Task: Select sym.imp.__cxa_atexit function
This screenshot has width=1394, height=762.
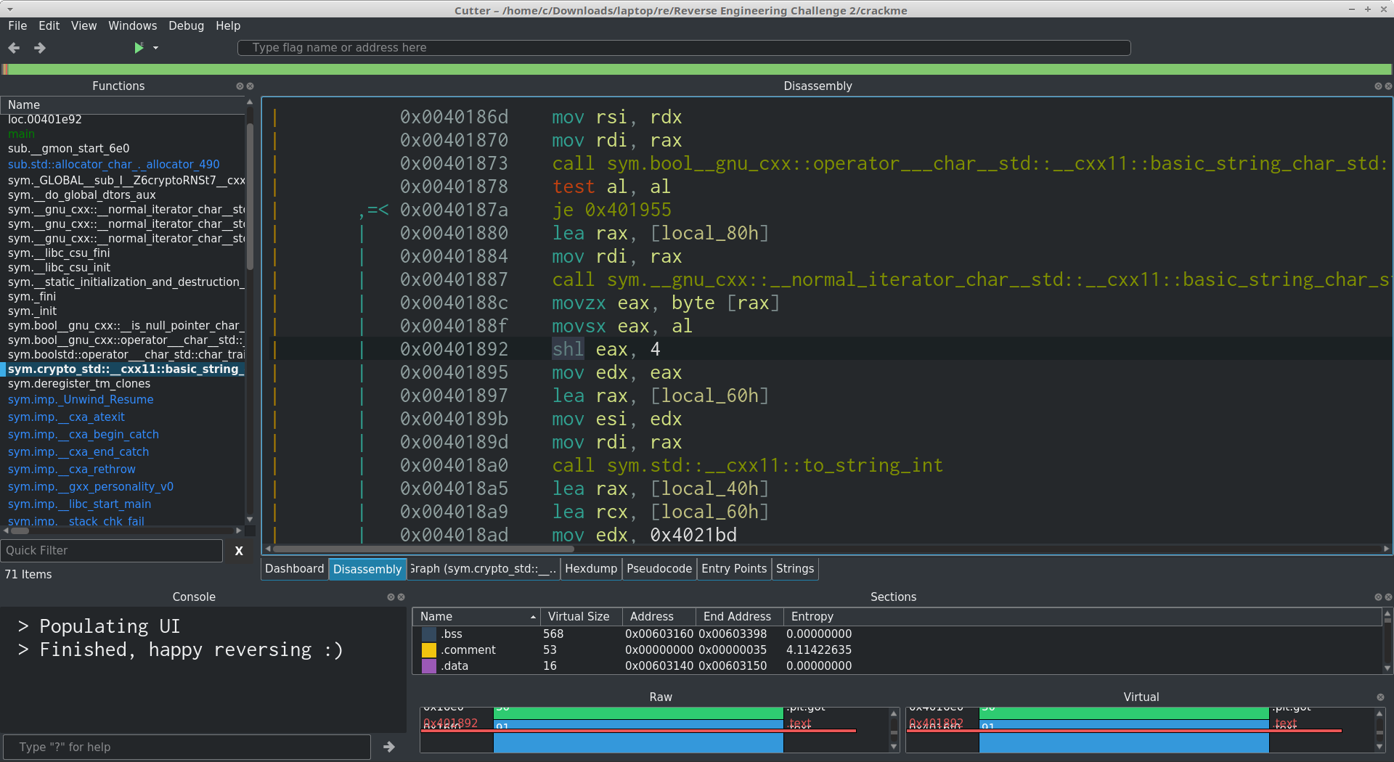Action: click(66, 417)
